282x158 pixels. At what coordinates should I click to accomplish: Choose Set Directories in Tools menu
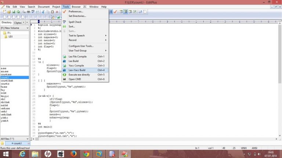(x=85, y=16)
